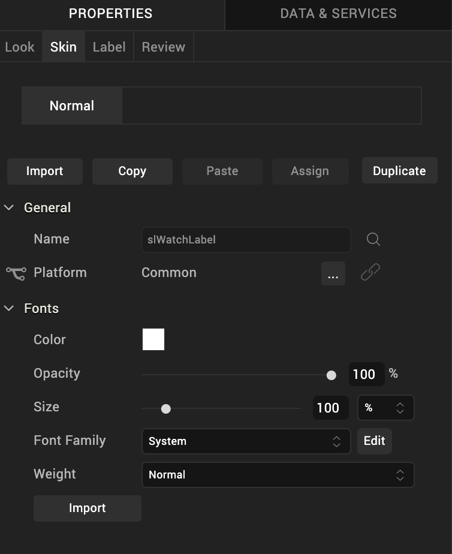This screenshot has height=554, width=452.
Task: Click the search icon next to Name
Action: coord(373,240)
